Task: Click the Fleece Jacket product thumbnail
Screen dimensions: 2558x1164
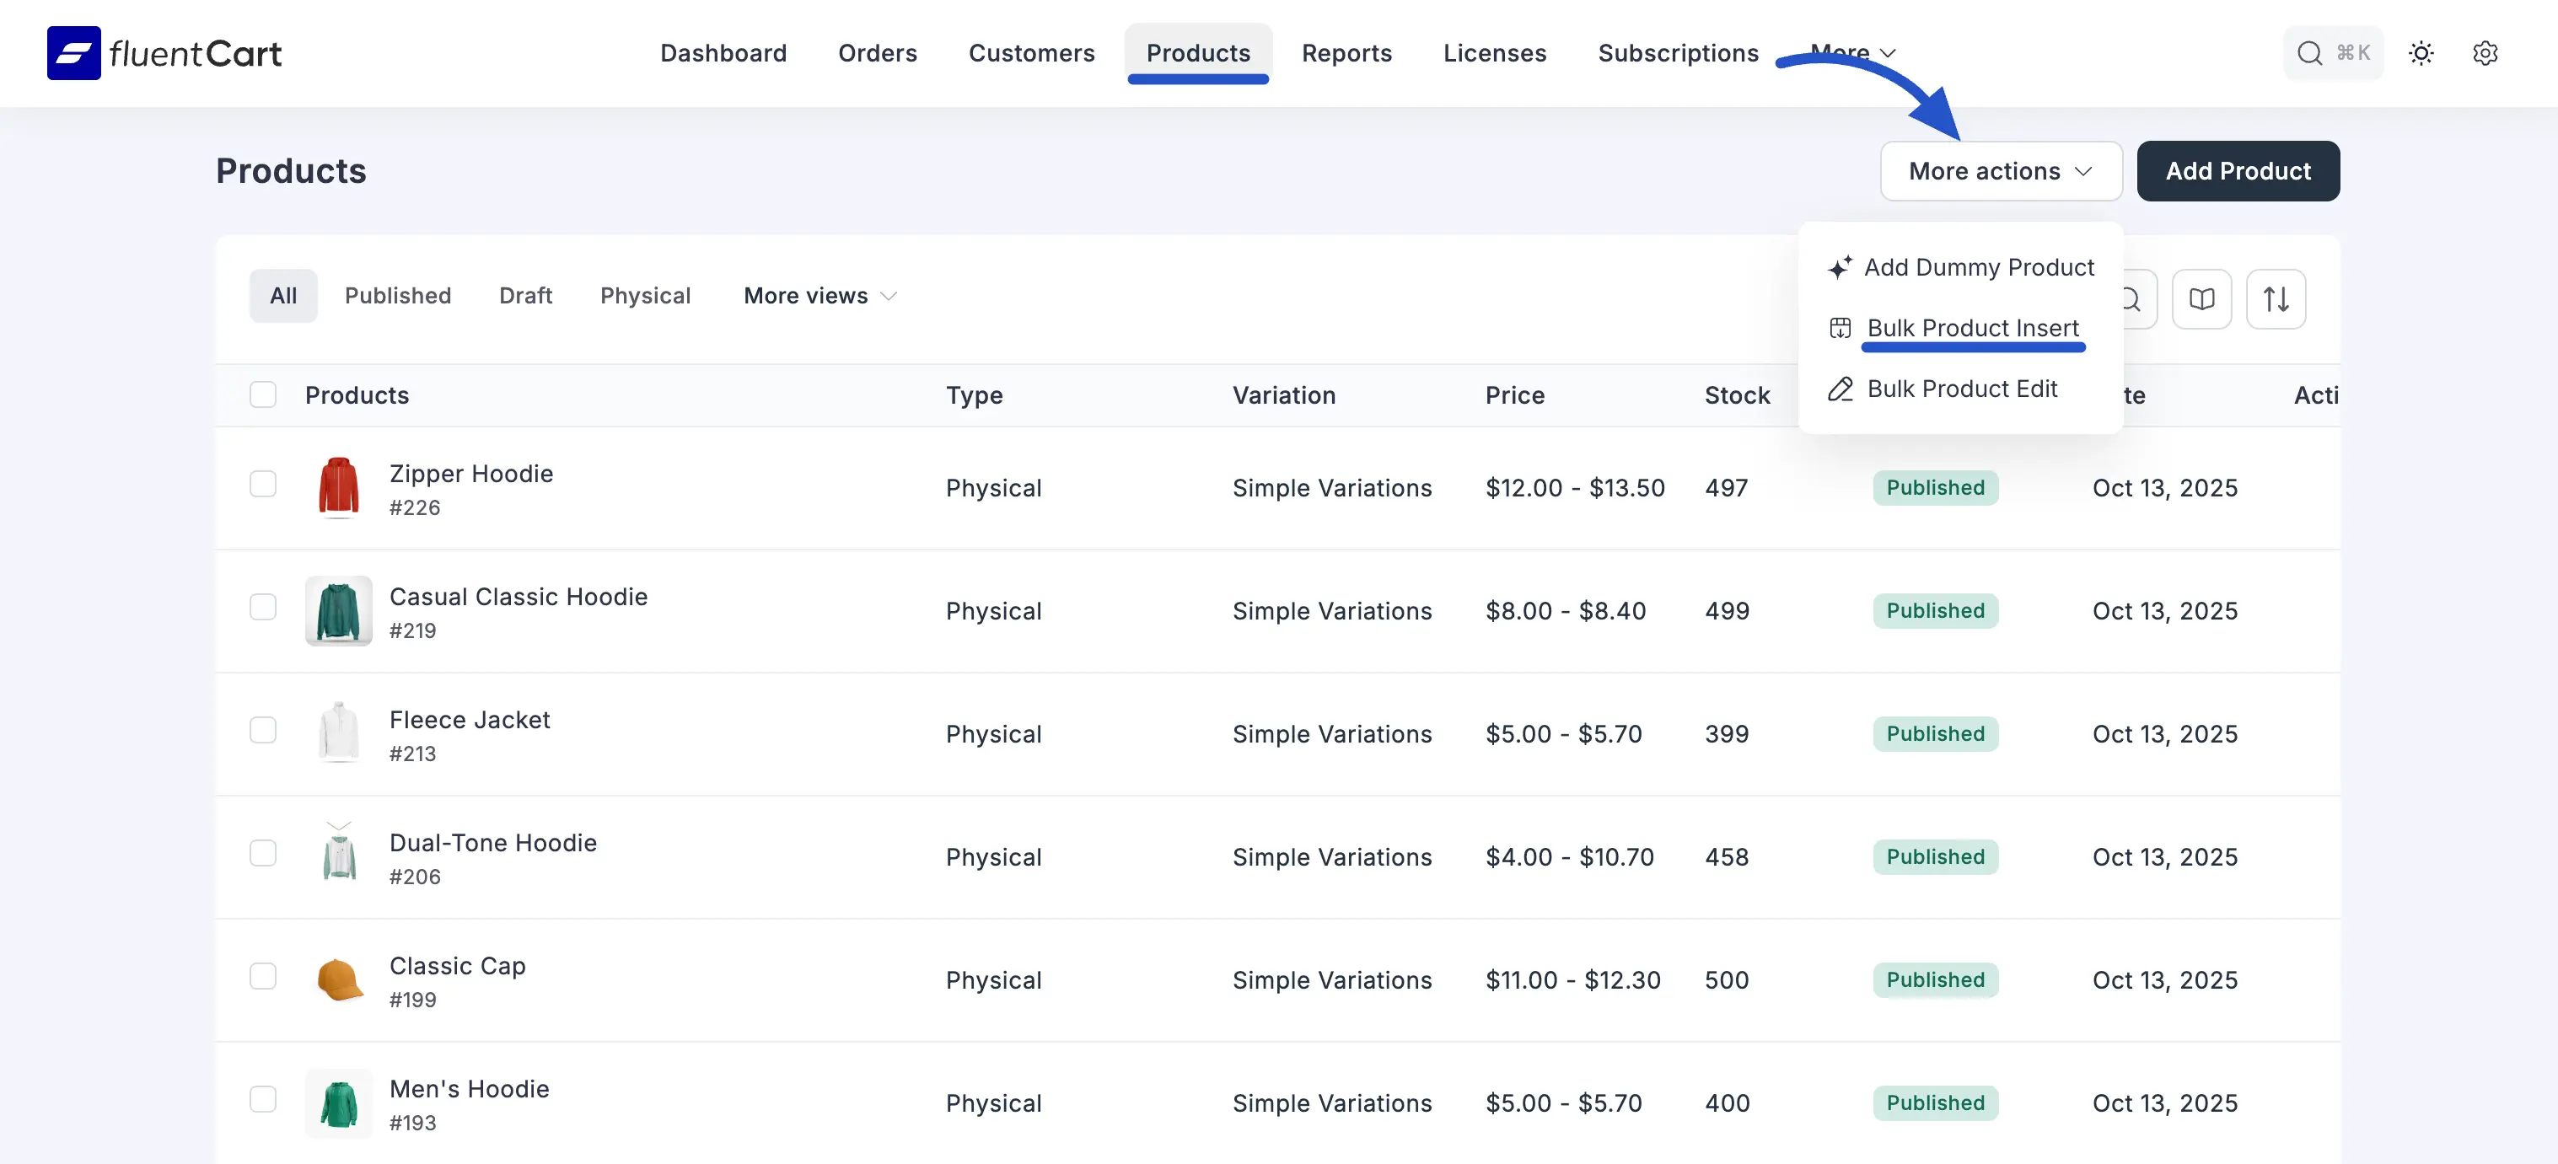Action: 339,732
